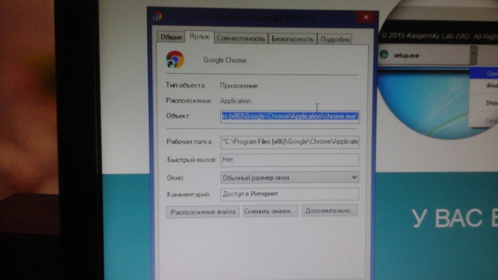Close the Chrome properties dialog
The image size is (498, 280).
366,17
